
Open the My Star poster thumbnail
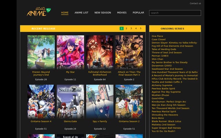point(70,52)
